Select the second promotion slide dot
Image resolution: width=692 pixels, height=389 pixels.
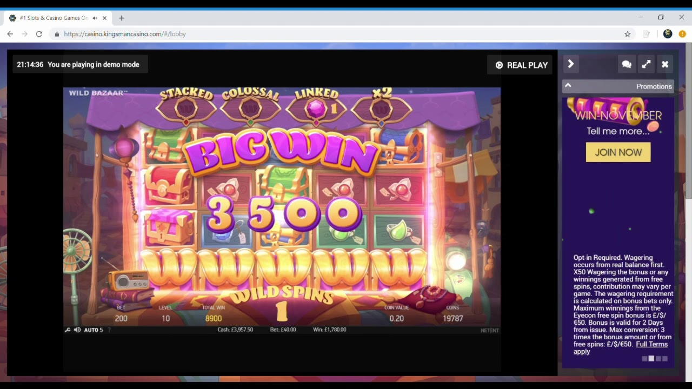coord(651,358)
